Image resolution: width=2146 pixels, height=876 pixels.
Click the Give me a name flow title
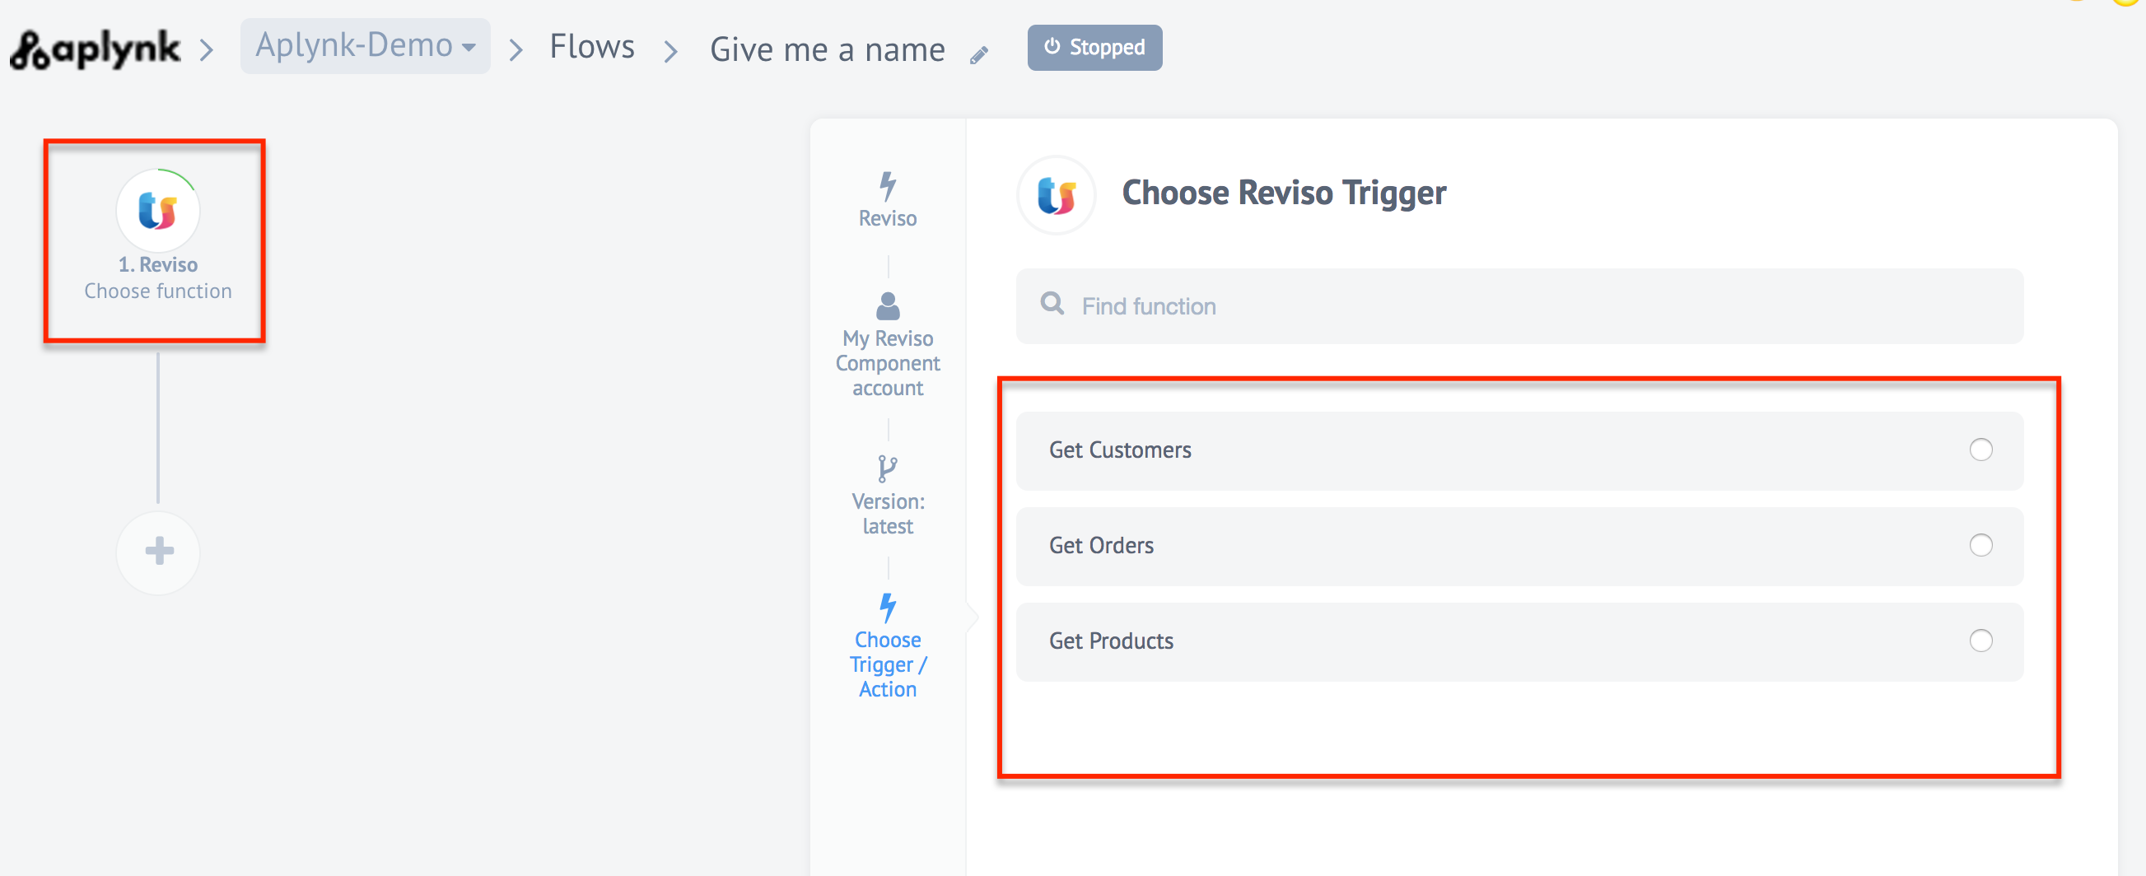[827, 50]
